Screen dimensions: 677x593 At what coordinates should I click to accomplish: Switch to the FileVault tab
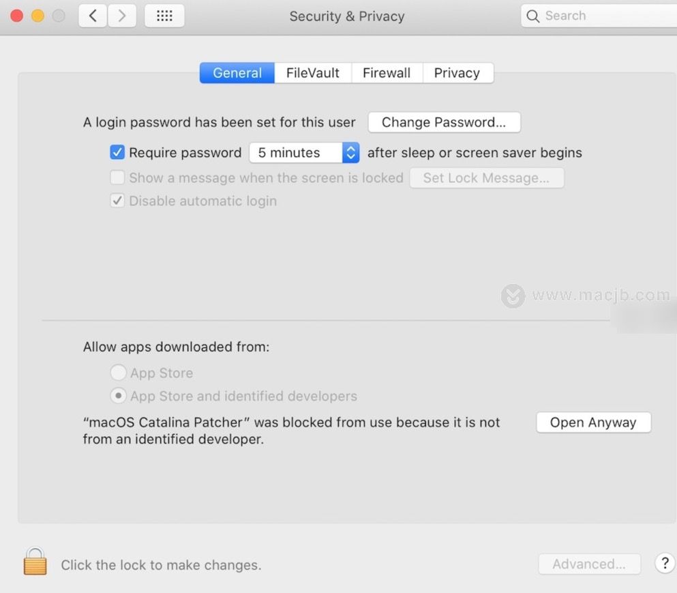point(312,73)
